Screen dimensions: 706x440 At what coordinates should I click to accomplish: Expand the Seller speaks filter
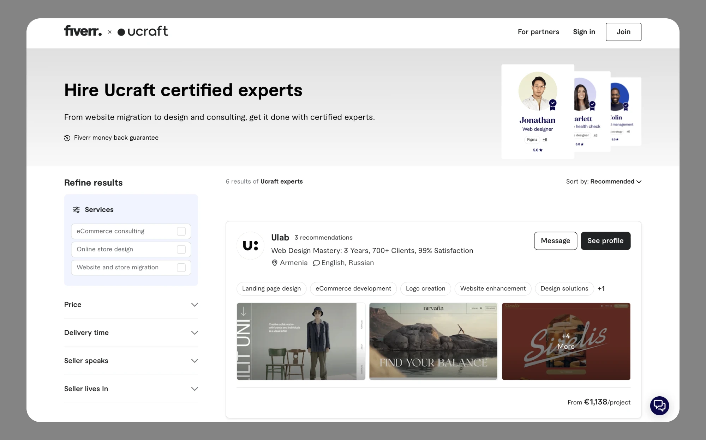click(x=131, y=361)
